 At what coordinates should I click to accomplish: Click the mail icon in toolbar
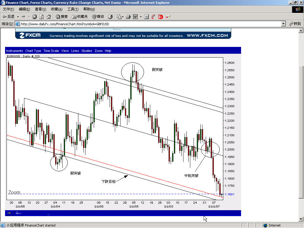pos(119,17)
